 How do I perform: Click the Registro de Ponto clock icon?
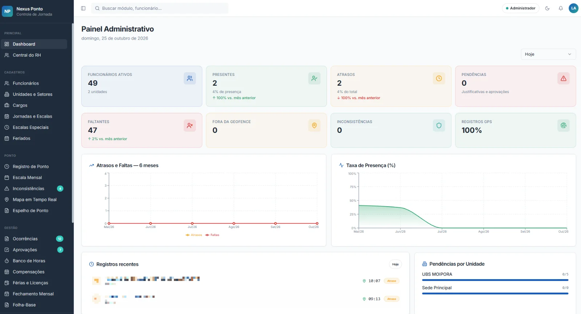7,167
